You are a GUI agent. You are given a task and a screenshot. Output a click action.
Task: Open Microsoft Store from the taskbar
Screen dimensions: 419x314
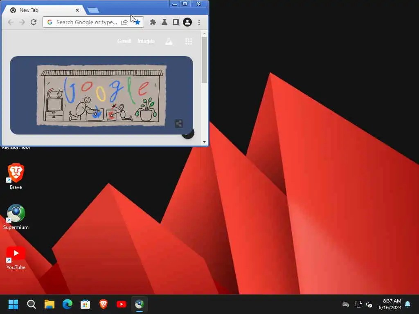85,304
